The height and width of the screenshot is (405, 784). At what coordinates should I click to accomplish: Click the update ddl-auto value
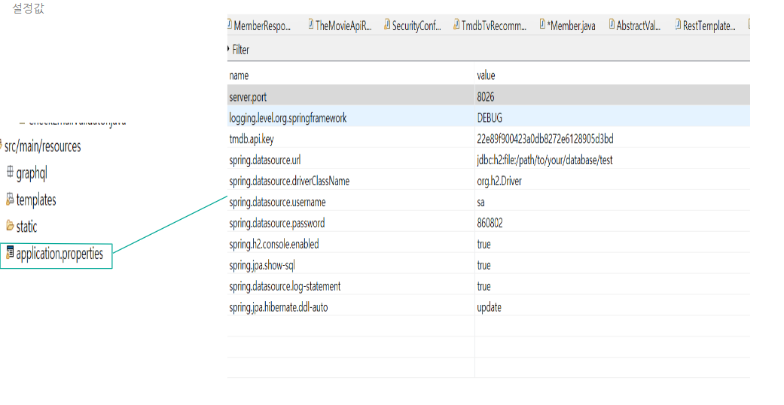click(x=489, y=307)
